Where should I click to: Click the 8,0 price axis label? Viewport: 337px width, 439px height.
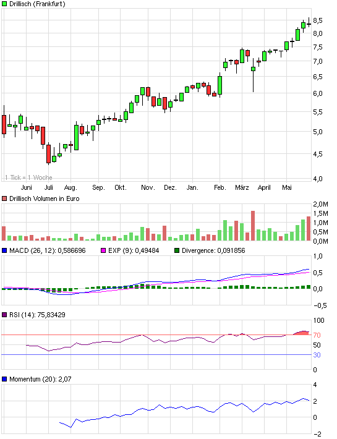pyautogui.click(x=318, y=33)
